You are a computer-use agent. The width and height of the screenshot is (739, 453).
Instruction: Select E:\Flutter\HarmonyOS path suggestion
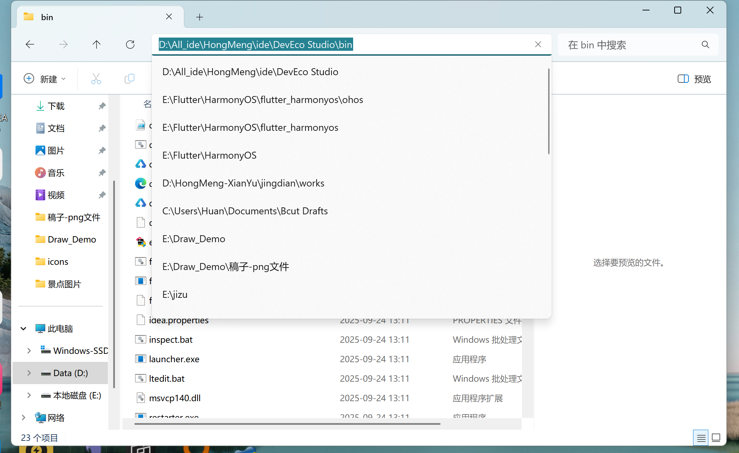pos(209,155)
